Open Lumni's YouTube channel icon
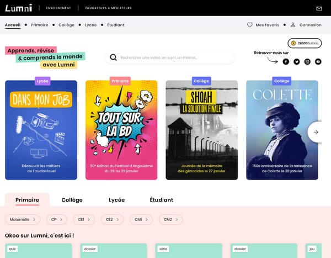Screen dimensions: 331x258 [x=318, y=61]
